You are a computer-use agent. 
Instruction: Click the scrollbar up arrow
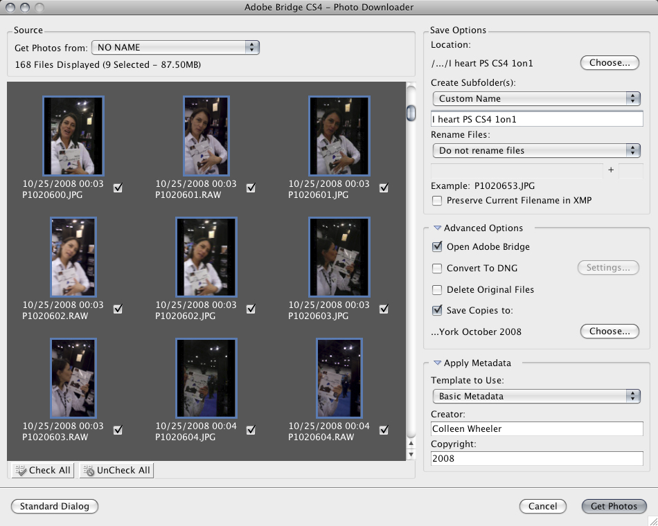pyautogui.click(x=411, y=444)
